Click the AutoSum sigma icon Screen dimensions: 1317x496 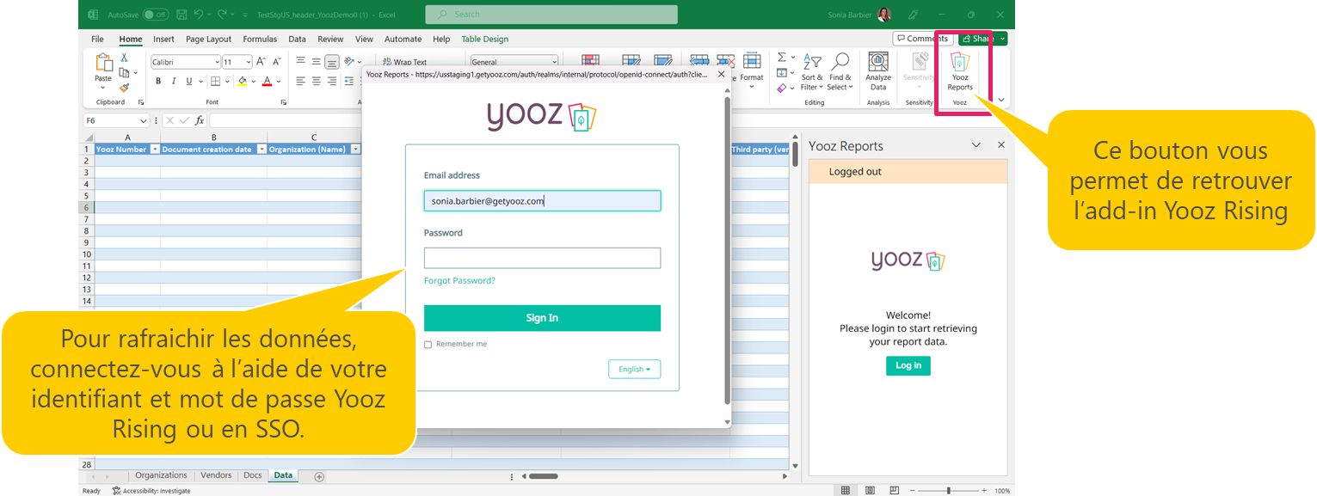(x=781, y=57)
